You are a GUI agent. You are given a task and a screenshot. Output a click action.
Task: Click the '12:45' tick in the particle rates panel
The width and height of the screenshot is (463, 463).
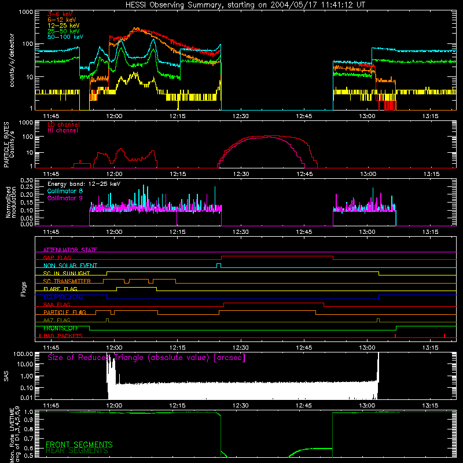point(304,174)
